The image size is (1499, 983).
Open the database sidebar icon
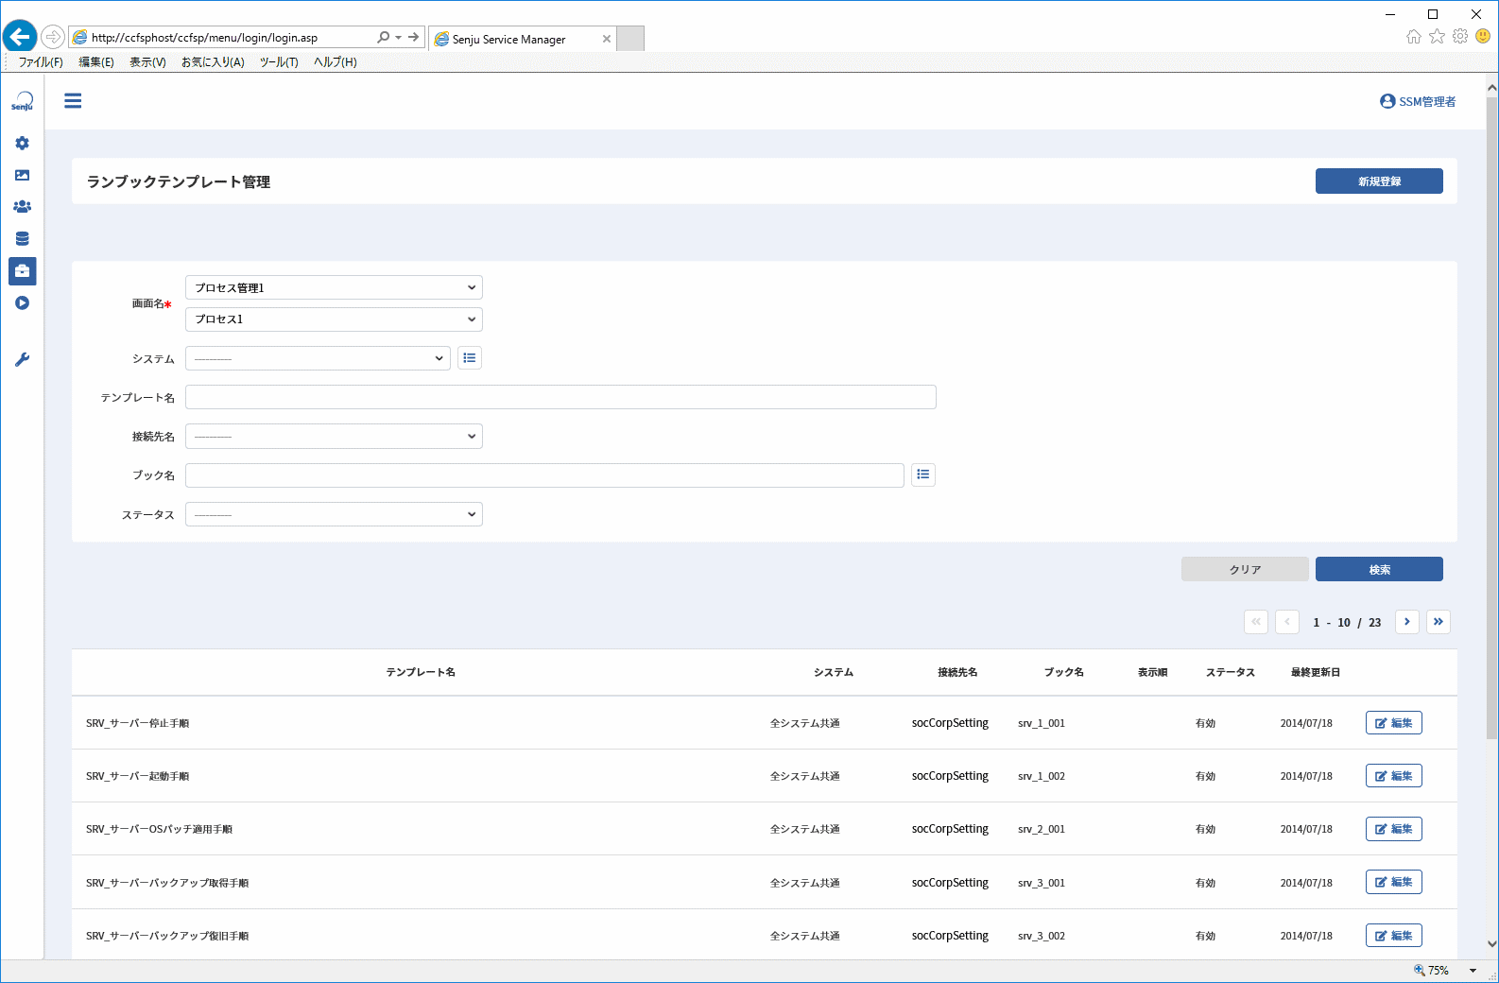tap(22, 238)
